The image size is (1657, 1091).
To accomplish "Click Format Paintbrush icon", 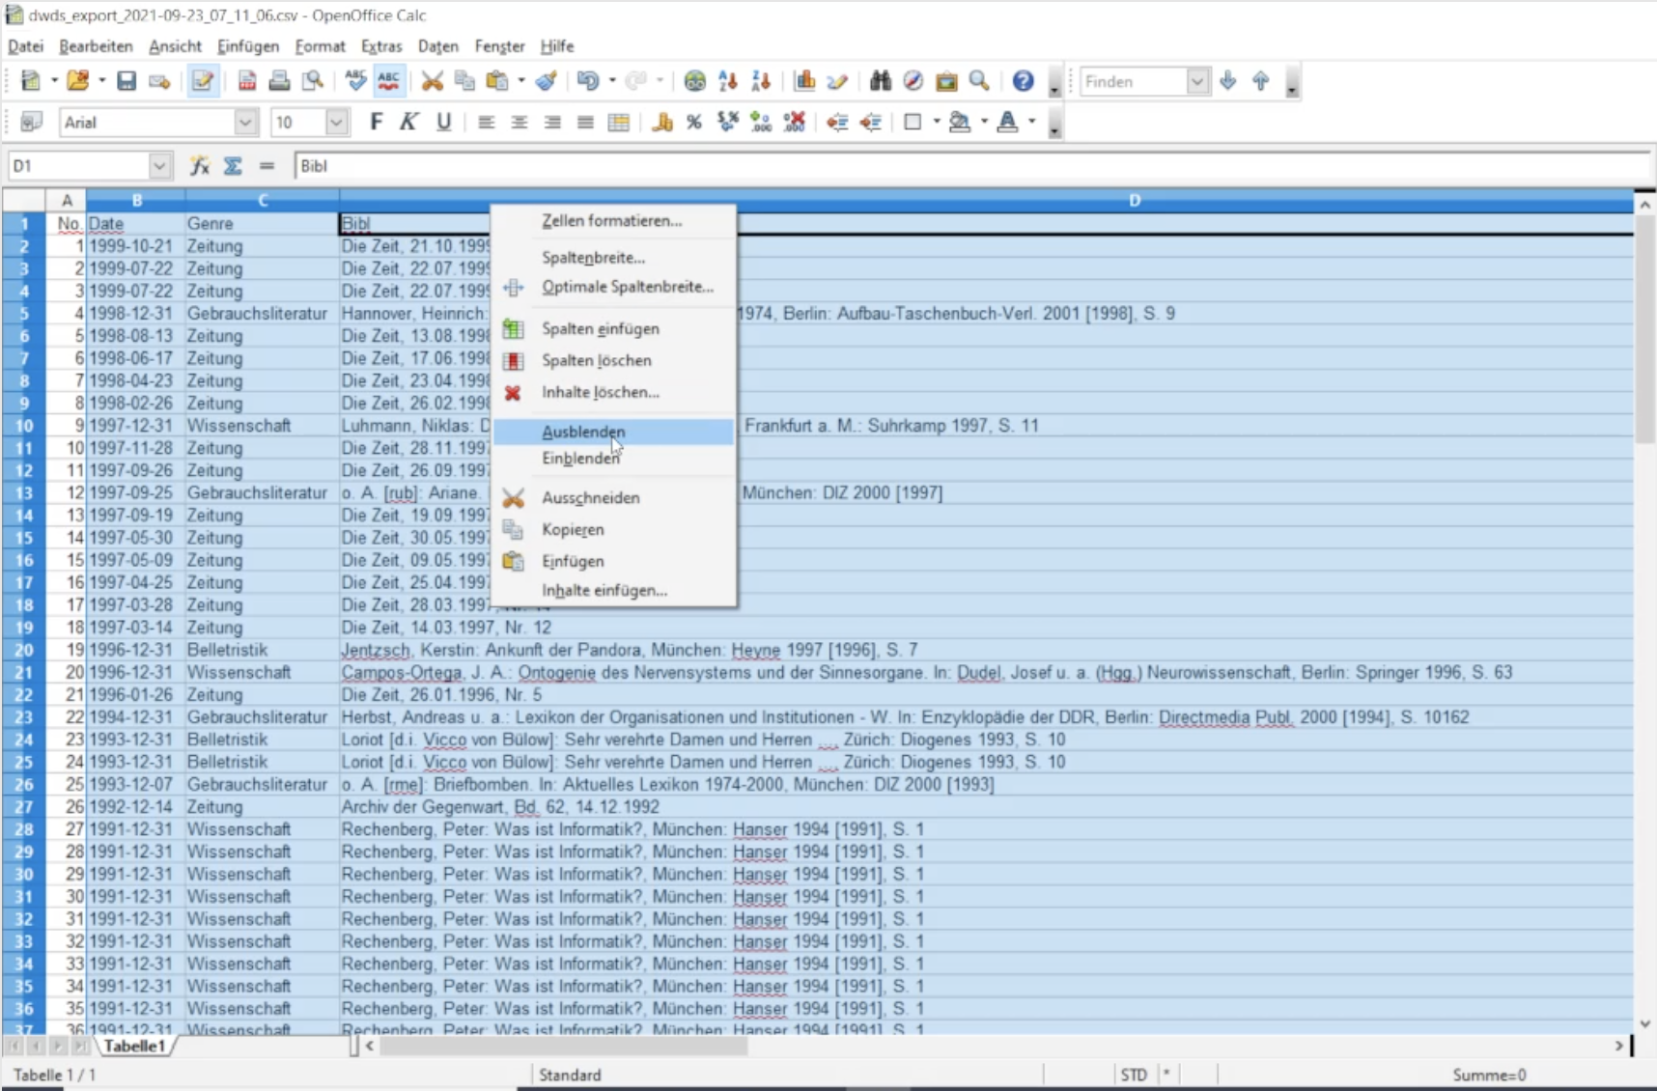I will point(547,81).
